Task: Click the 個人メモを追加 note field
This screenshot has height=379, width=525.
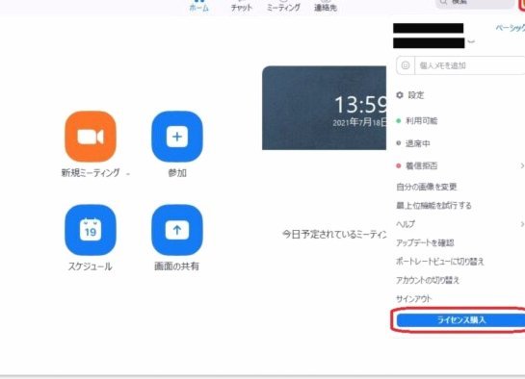Action: tap(470, 65)
